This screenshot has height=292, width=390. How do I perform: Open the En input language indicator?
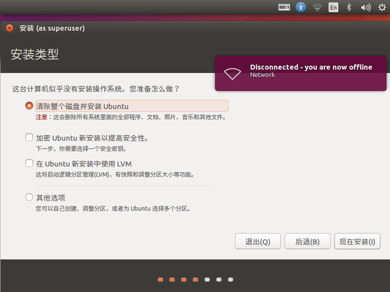coord(333,8)
